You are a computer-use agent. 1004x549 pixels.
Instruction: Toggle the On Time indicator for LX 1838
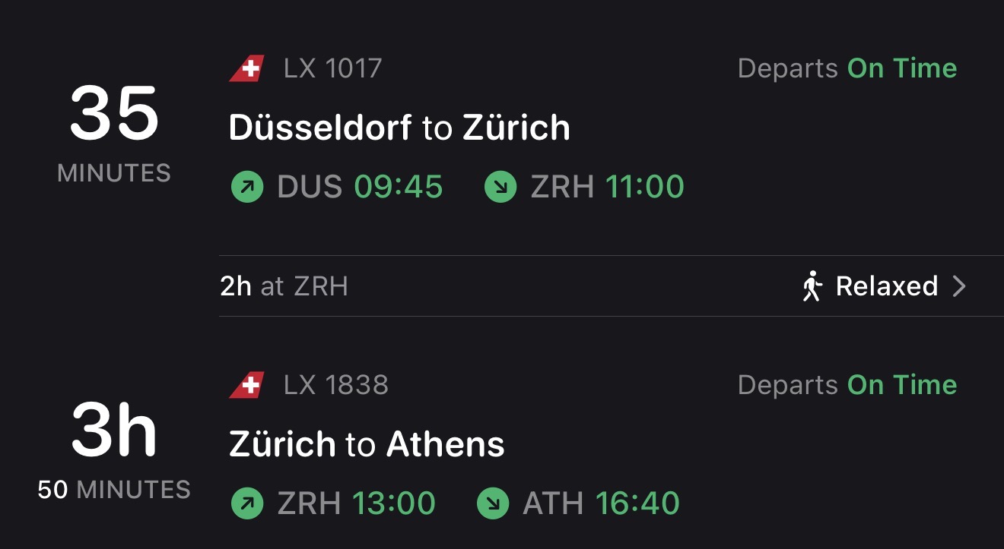[x=902, y=384]
